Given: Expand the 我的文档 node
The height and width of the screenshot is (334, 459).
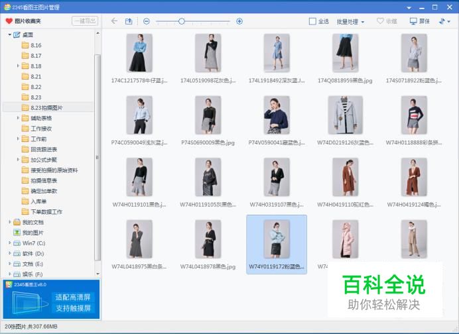Looking at the screenshot, I should coord(10,222).
